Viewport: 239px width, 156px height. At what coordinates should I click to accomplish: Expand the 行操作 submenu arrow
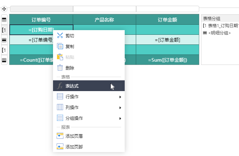120,97
